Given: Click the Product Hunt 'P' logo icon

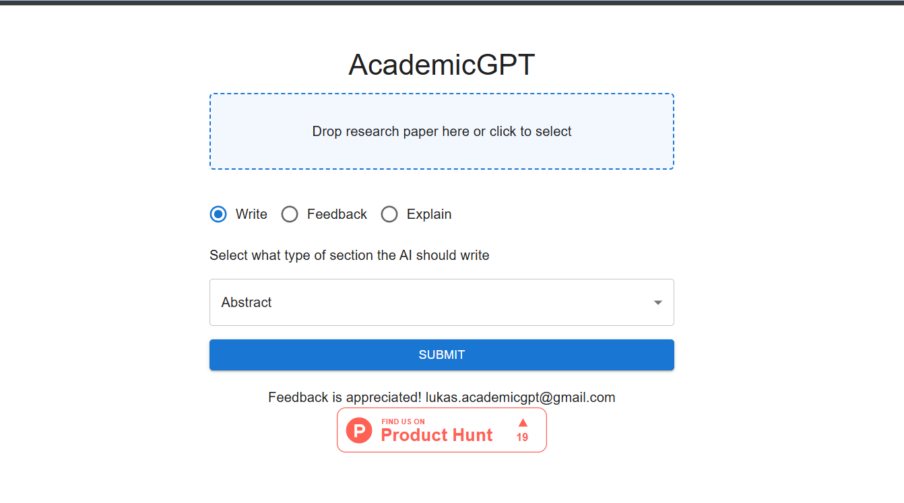Looking at the screenshot, I should (x=359, y=430).
